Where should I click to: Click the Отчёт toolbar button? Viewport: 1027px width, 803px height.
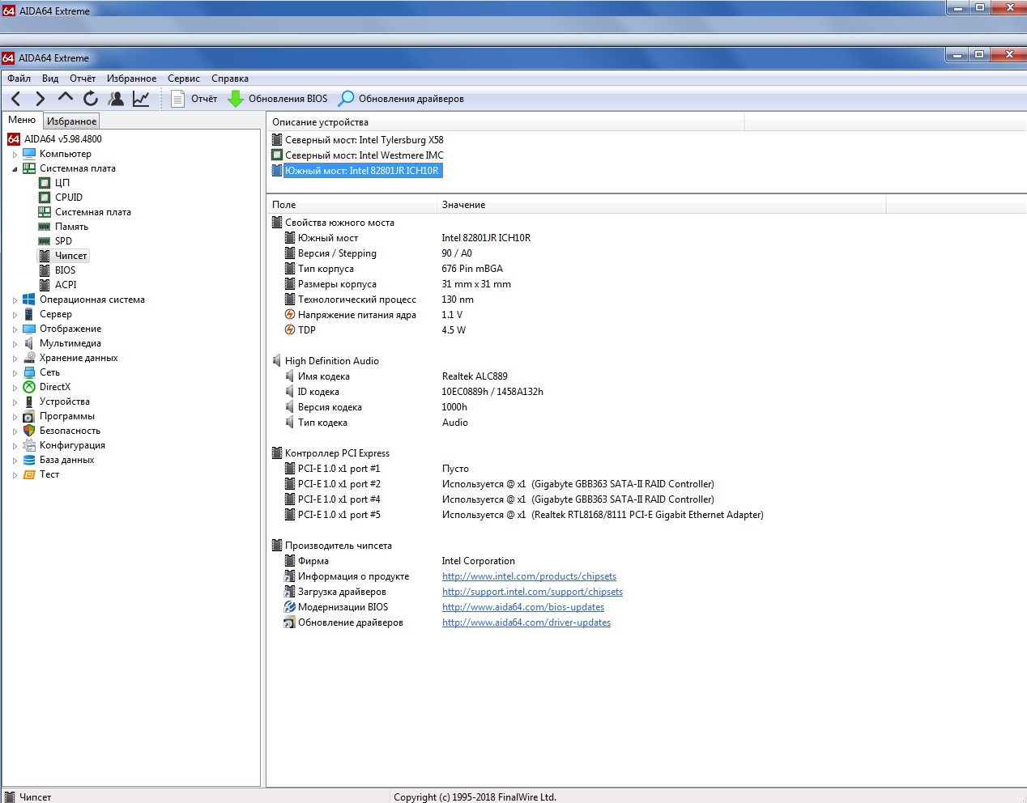(195, 99)
